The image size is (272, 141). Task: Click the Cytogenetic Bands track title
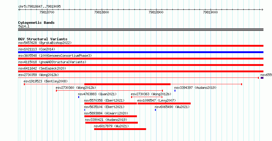coord(36,23)
